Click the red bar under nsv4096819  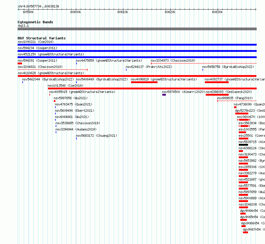(x=144, y=82)
